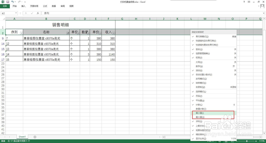Viewport: 266px width, 143px height.
Task: Open filter dropdown for 收入 column
Action: (114, 33)
